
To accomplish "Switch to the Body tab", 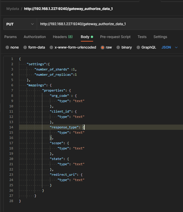I will pyautogui.click(x=85, y=37).
